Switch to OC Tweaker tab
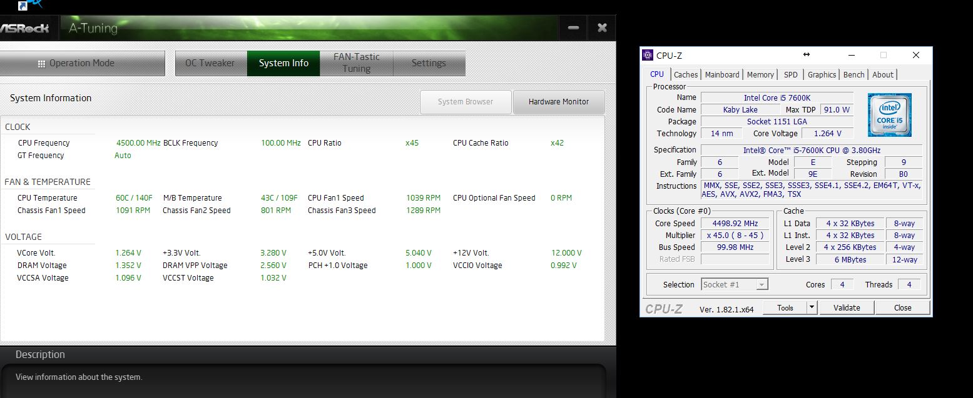Screen dimensions: 973x398 point(211,63)
